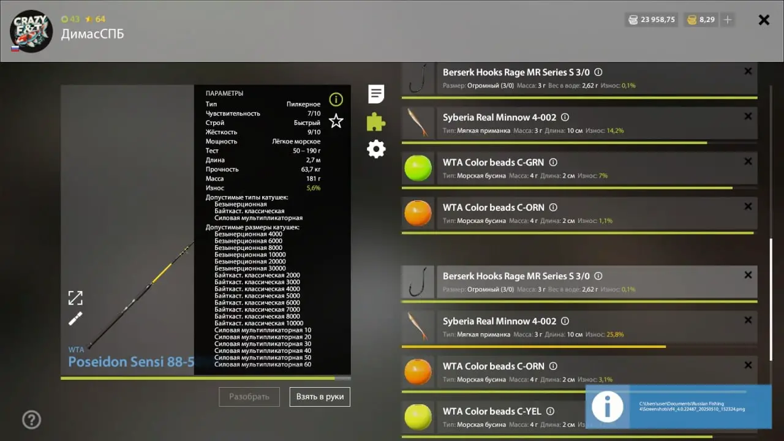The width and height of the screenshot is (784, 441).
Task: Select minnow lure thumbnail with 25,8% wear
Action: tap(418, 326)
